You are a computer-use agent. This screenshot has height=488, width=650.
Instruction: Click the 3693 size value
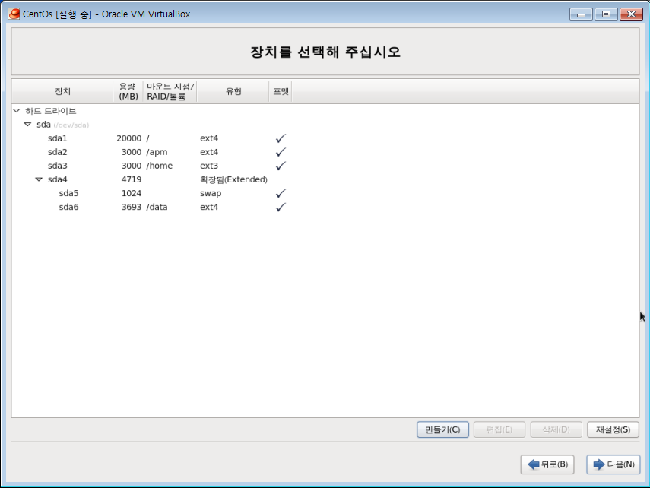pyautogui.click(x=132, y=207)
